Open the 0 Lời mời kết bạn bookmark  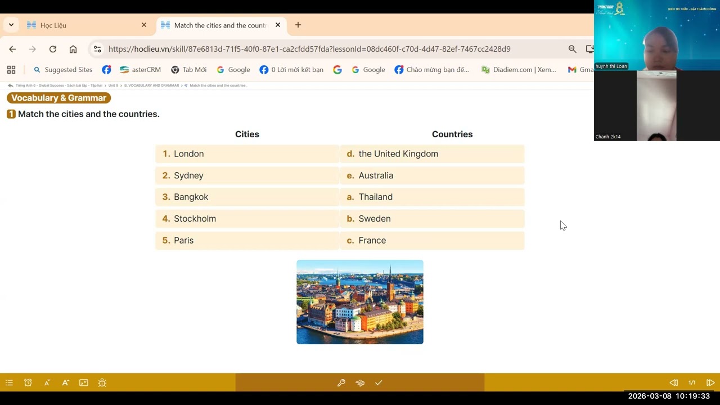tap(291, 70)
